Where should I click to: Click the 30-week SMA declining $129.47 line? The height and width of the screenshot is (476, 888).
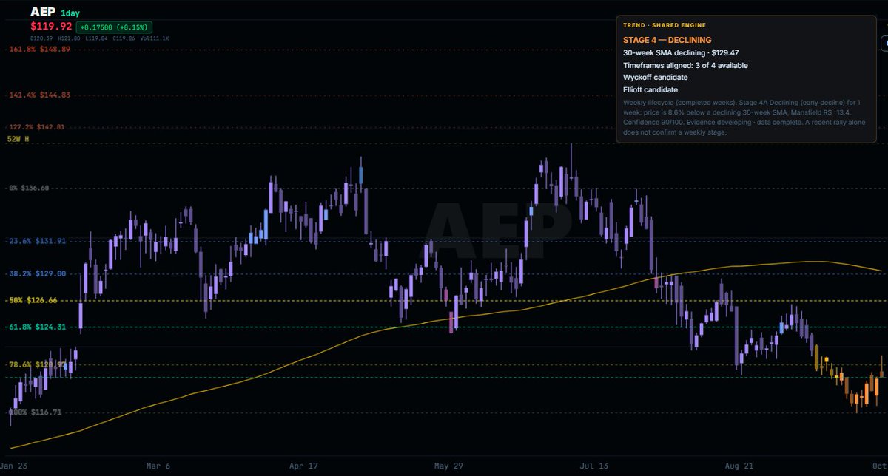click(682, 53)
